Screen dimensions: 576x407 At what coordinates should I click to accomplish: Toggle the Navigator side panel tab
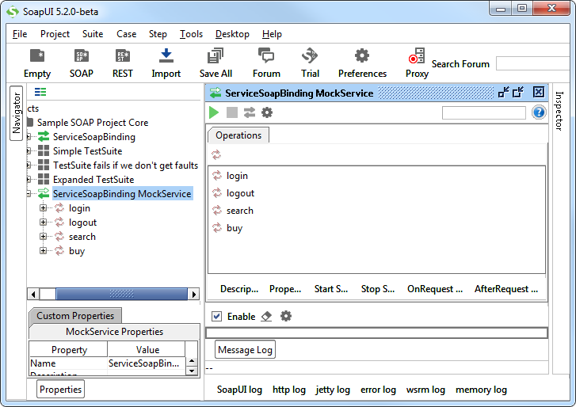pos(16,113)
